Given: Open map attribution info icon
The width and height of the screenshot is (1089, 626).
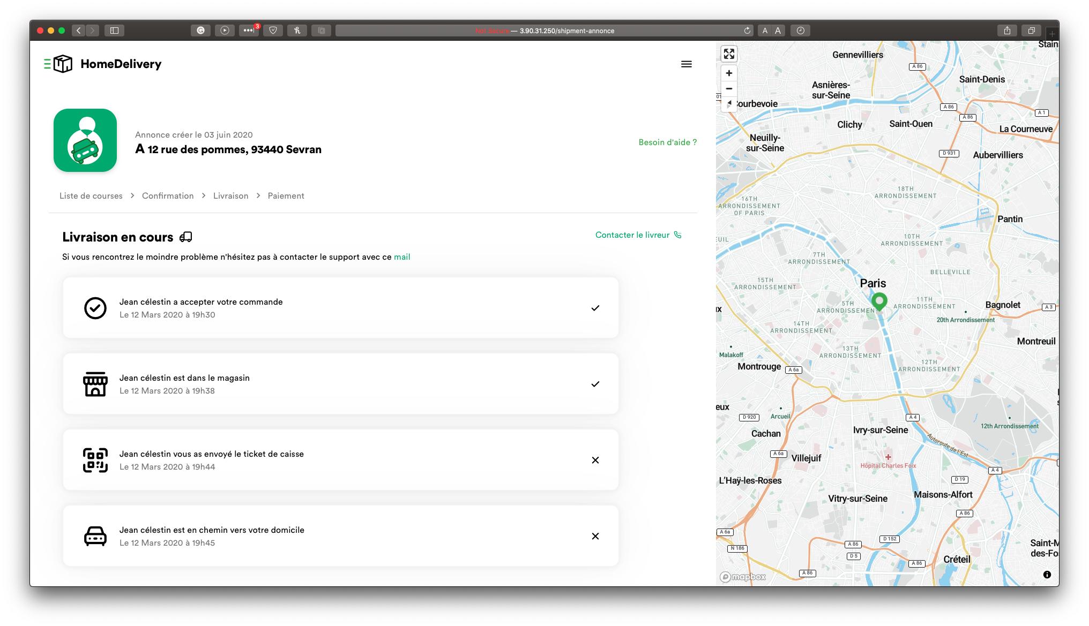Looking at the screenshot, I should (1047, 575).
